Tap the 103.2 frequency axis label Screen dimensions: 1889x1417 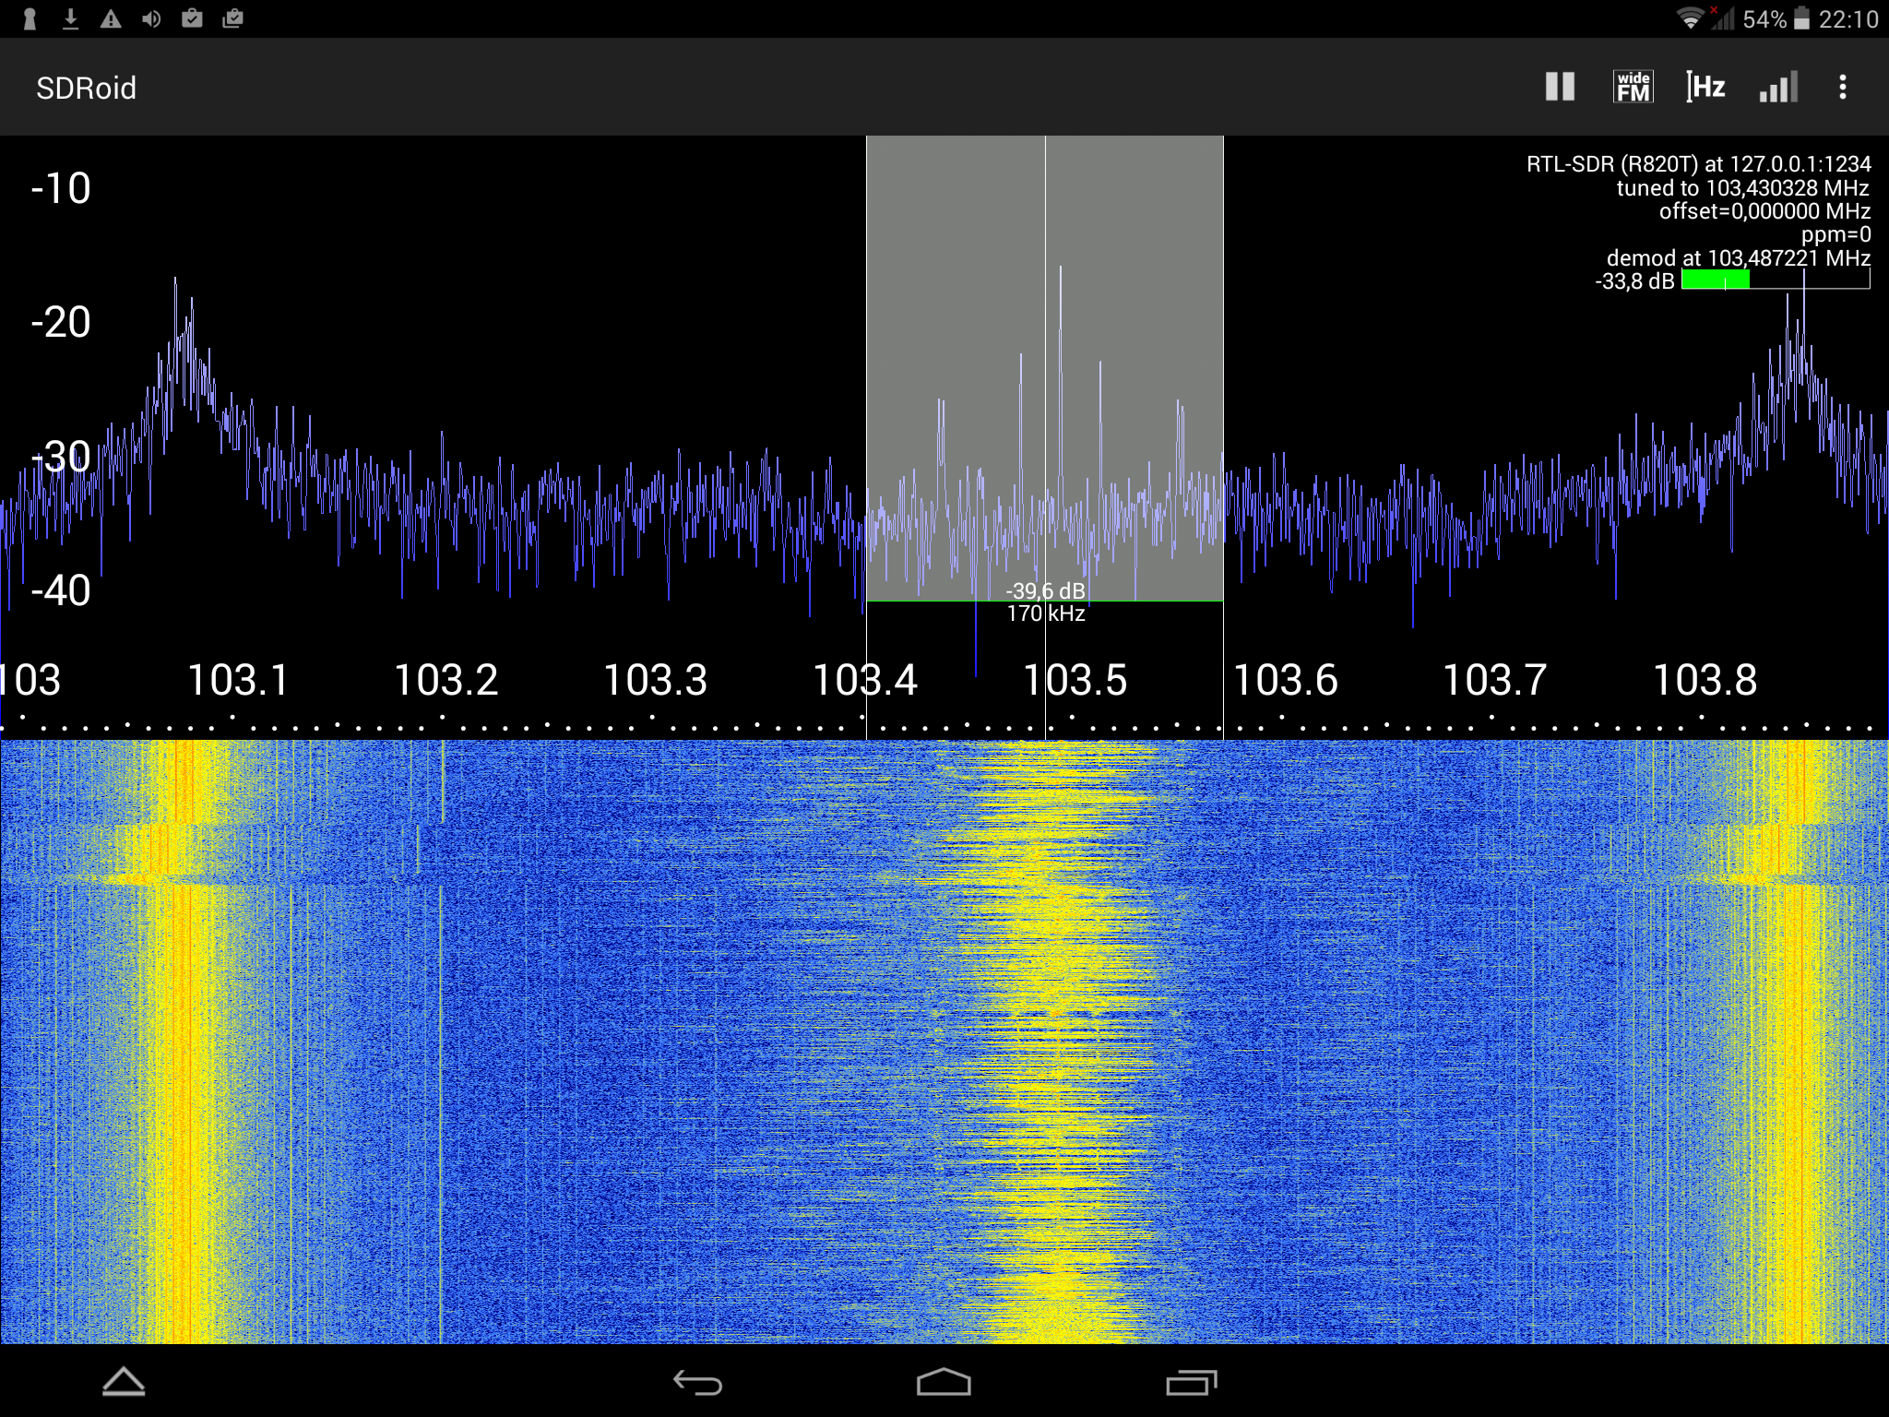446,681
